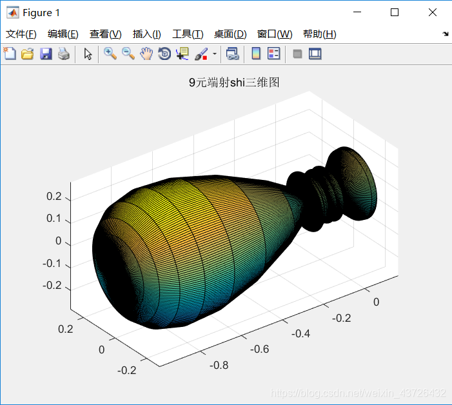Click the plot title 9元端射shi三维图

[x=234, y=83]
